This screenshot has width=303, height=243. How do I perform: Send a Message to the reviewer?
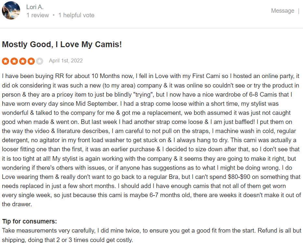283,11
